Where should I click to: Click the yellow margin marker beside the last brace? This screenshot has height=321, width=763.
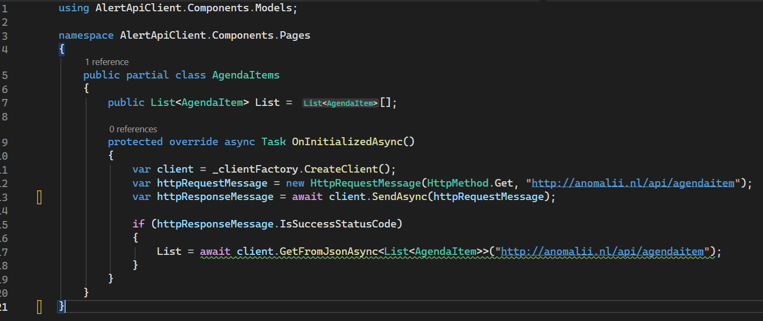click(39, 306)
